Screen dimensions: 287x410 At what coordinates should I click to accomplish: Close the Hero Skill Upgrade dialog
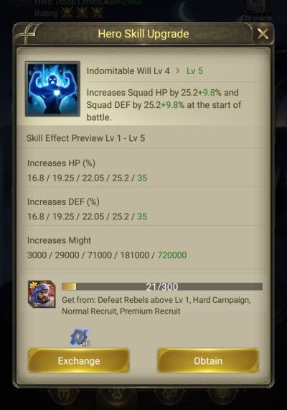263,34
